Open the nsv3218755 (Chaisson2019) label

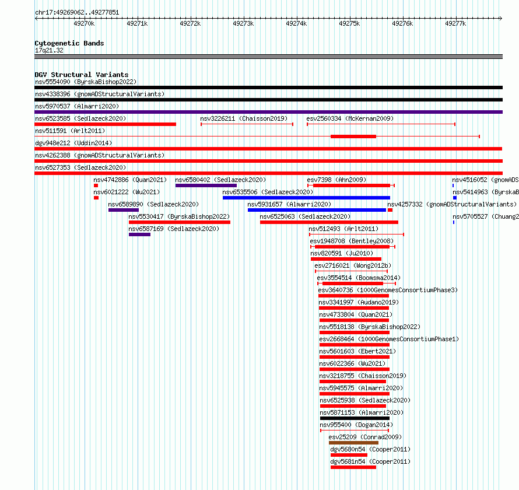pyautogui.click(x=363, y=376)
